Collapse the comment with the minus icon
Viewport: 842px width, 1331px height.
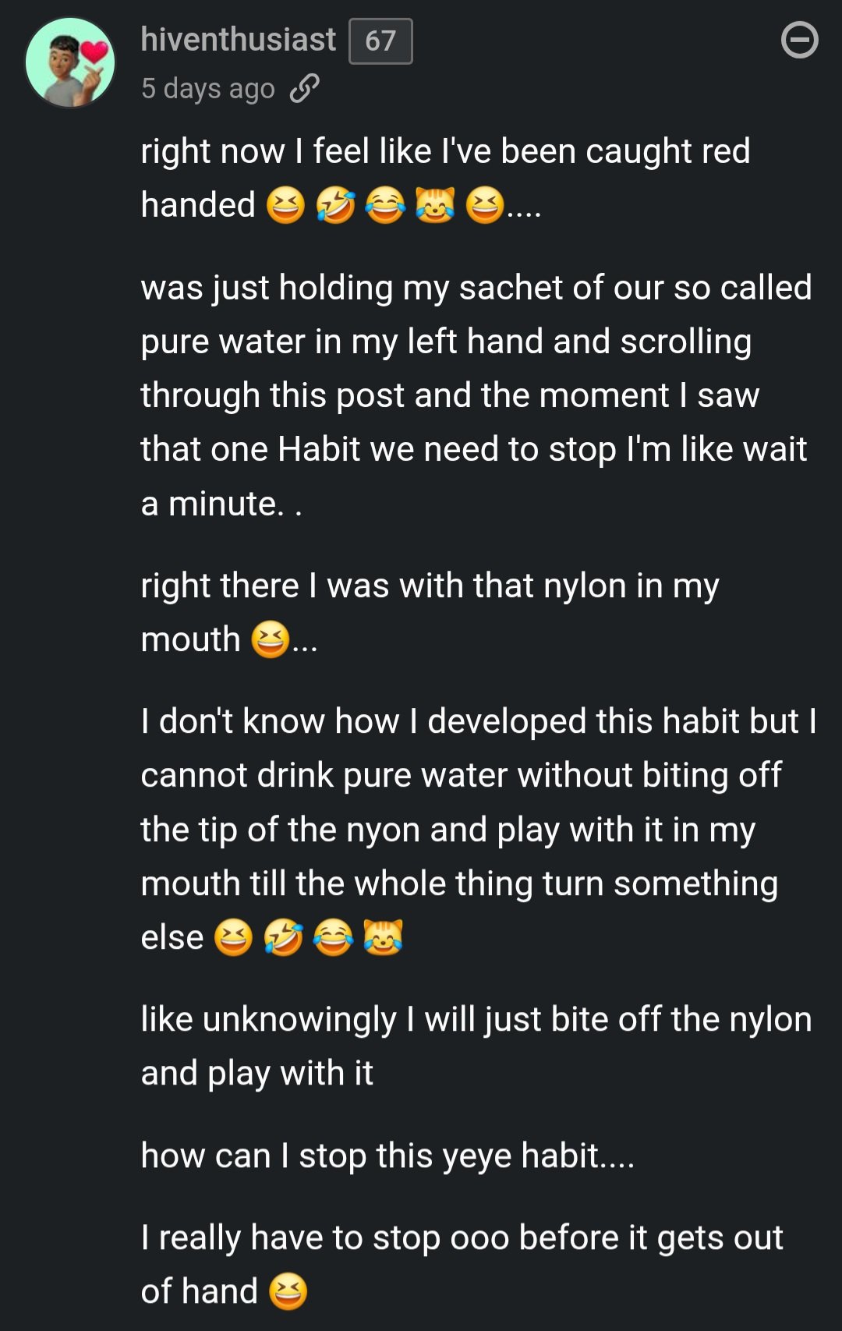pyautogui.click(x=799, y=41)
